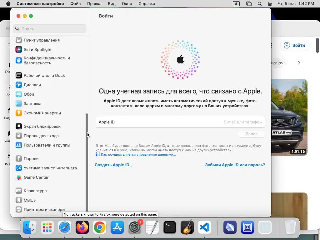320x240 pixels.
Task: Open the Trash in the Dock
Action: tap(290, 227)
